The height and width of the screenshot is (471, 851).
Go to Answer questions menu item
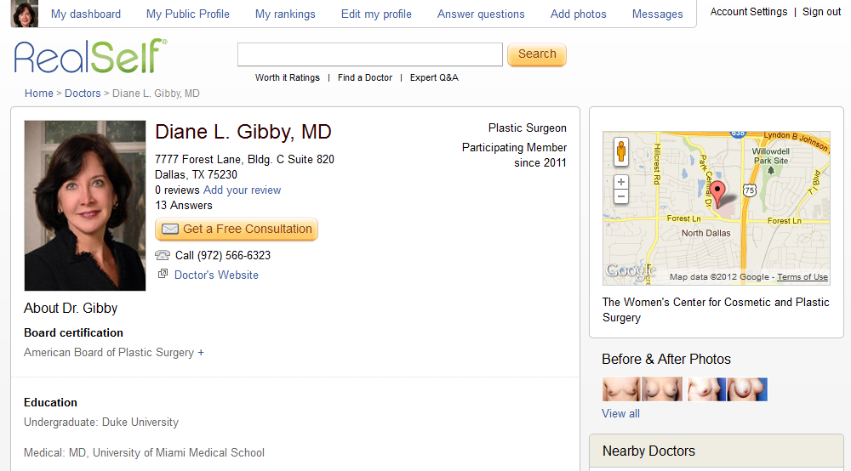(481, 14)
